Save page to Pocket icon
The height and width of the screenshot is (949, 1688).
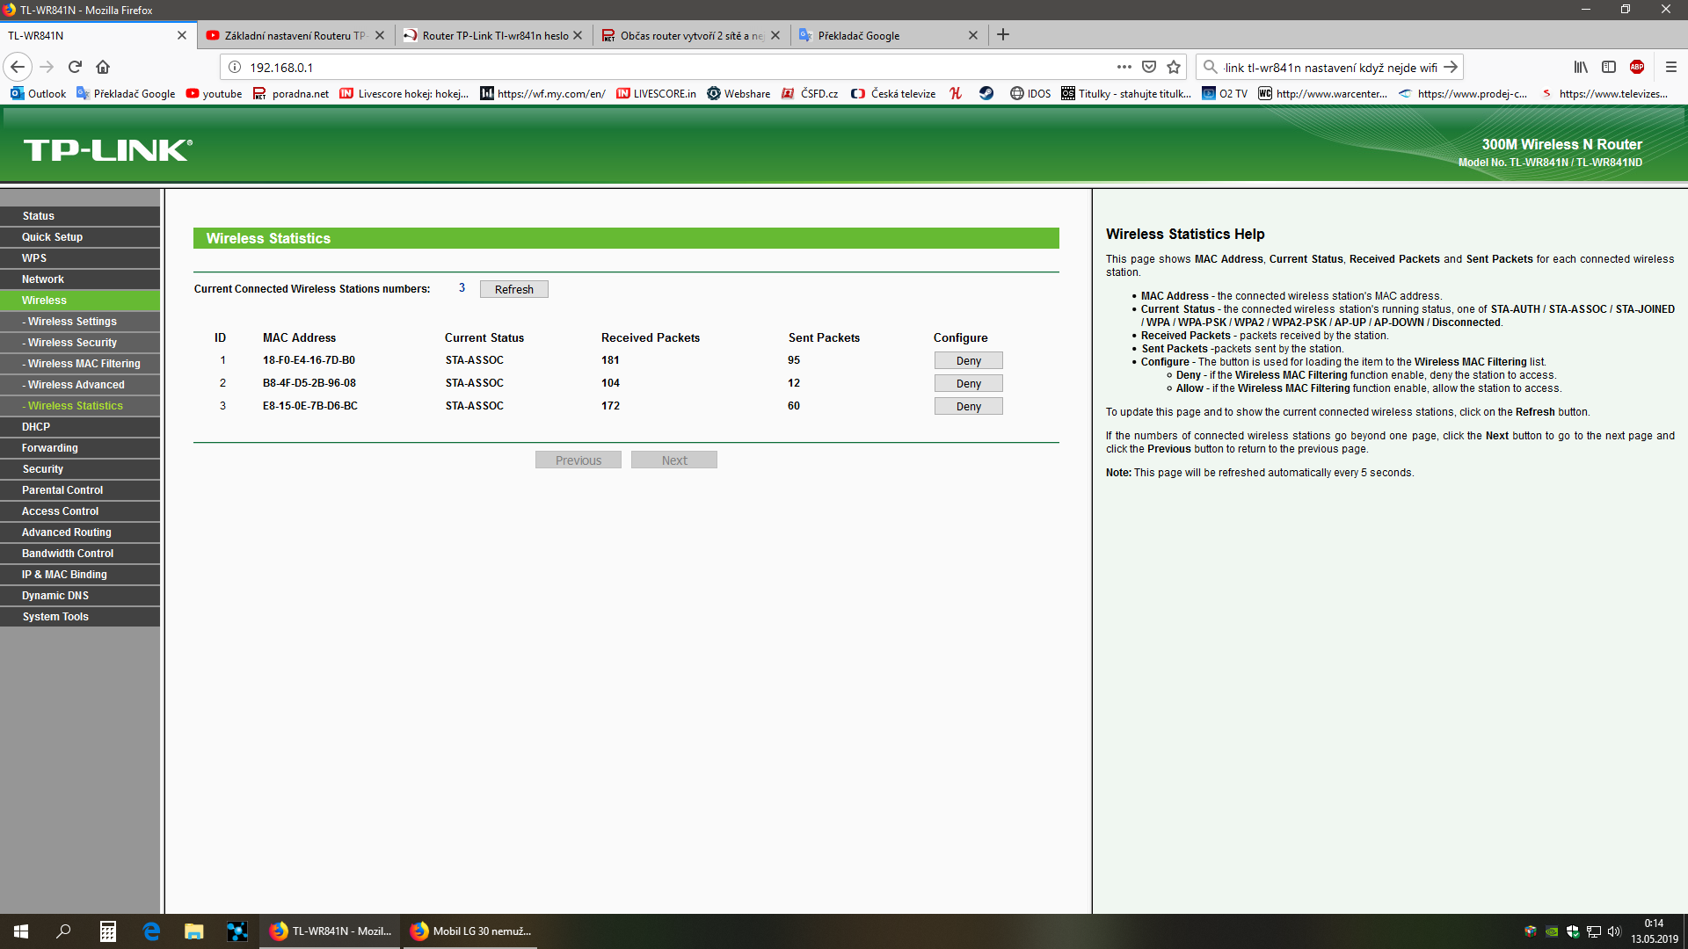pos(1149,67)
